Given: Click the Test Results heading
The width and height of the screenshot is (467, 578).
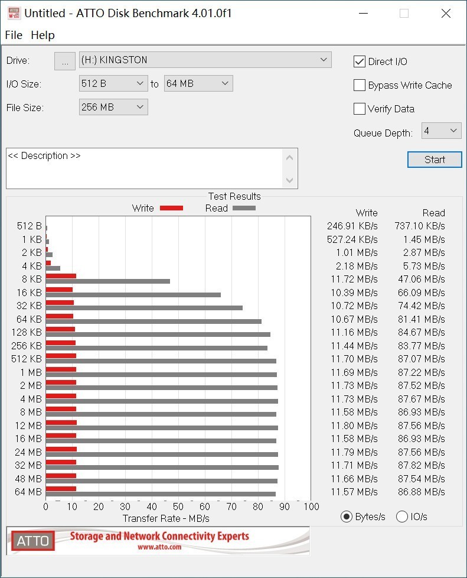Looking at the screenshot, I should [234, 196].
